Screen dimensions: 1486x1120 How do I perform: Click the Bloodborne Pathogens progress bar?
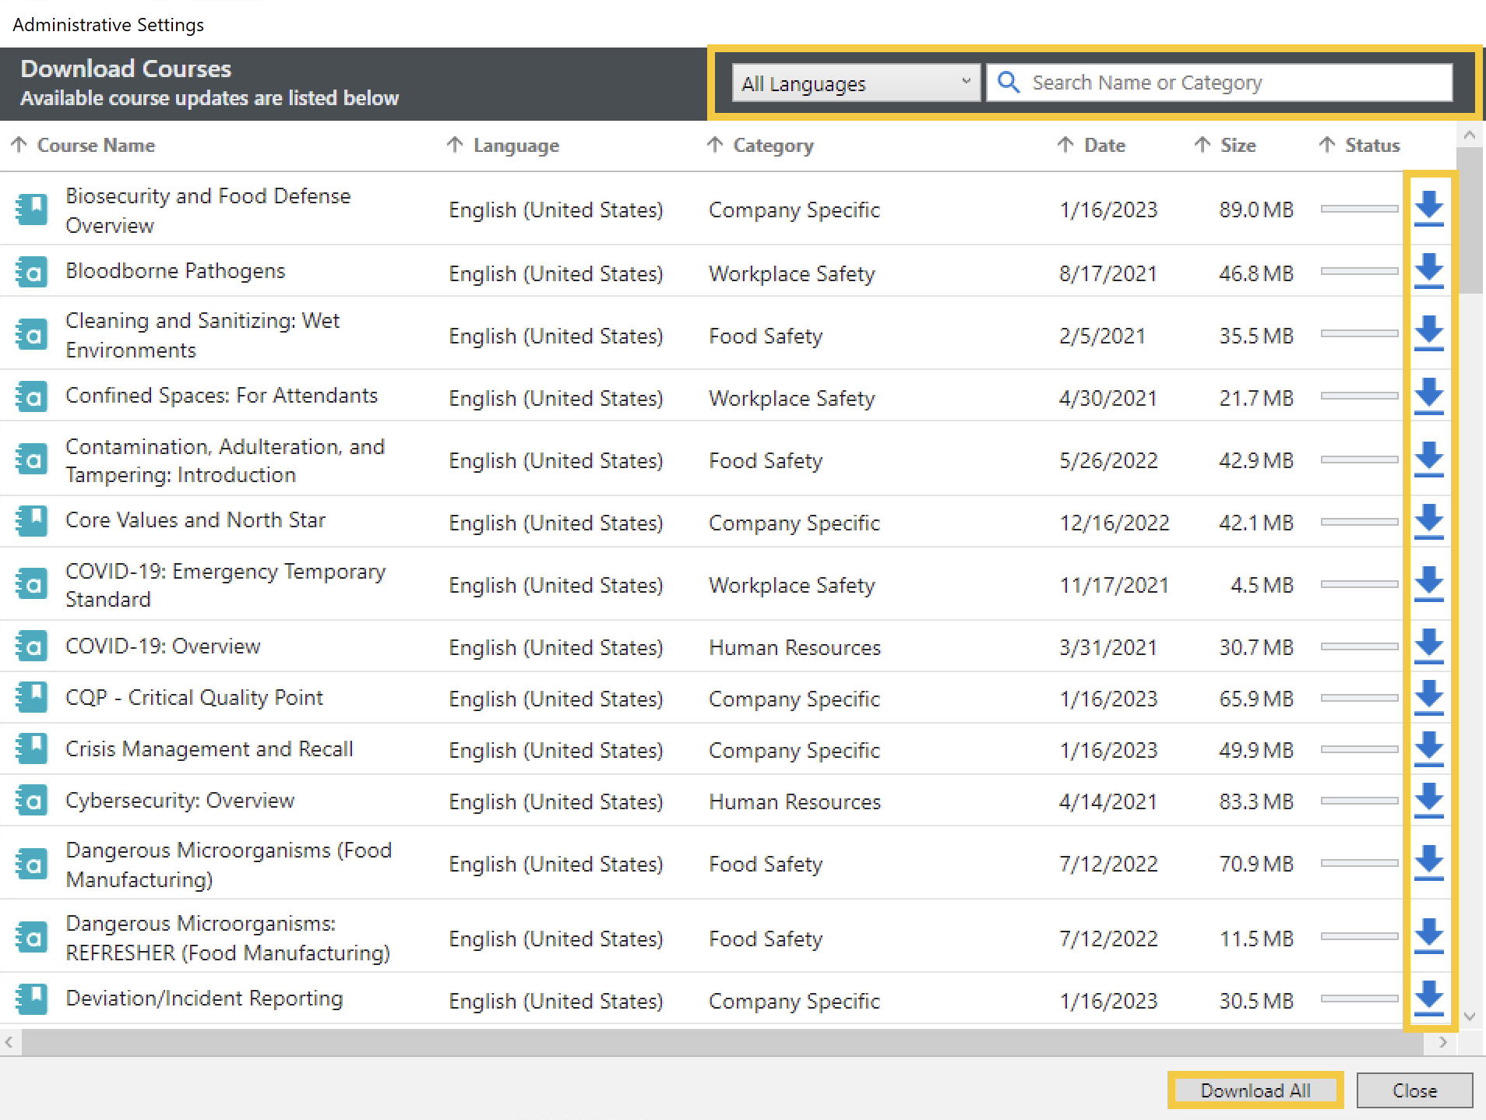point(1359,271)
